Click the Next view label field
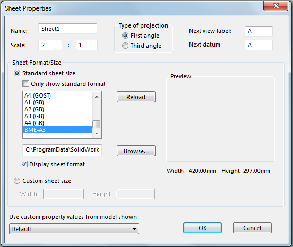Screen dimensions: 293x247 (x=258, y=31)
